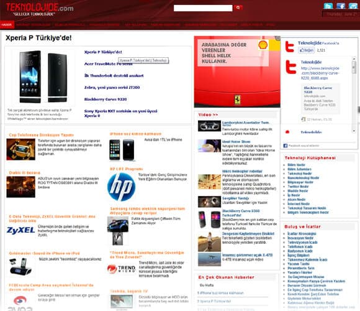Click the HP logo image
The width and height of the screenshot is (360, 311).
pos(121,187)
